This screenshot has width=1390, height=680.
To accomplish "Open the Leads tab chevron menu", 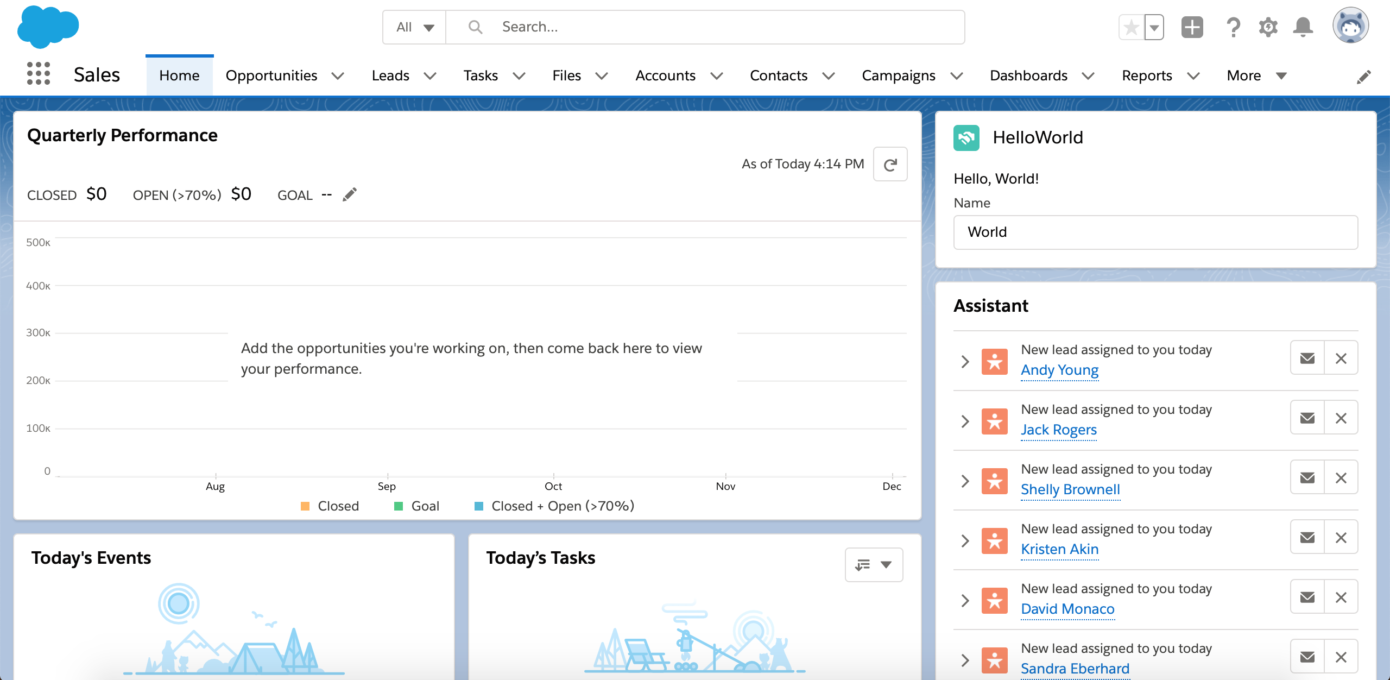I will (x=430, y=76).
